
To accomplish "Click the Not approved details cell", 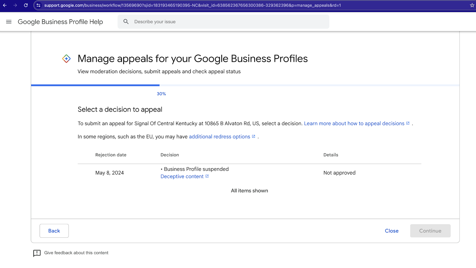I will [339, 173].
